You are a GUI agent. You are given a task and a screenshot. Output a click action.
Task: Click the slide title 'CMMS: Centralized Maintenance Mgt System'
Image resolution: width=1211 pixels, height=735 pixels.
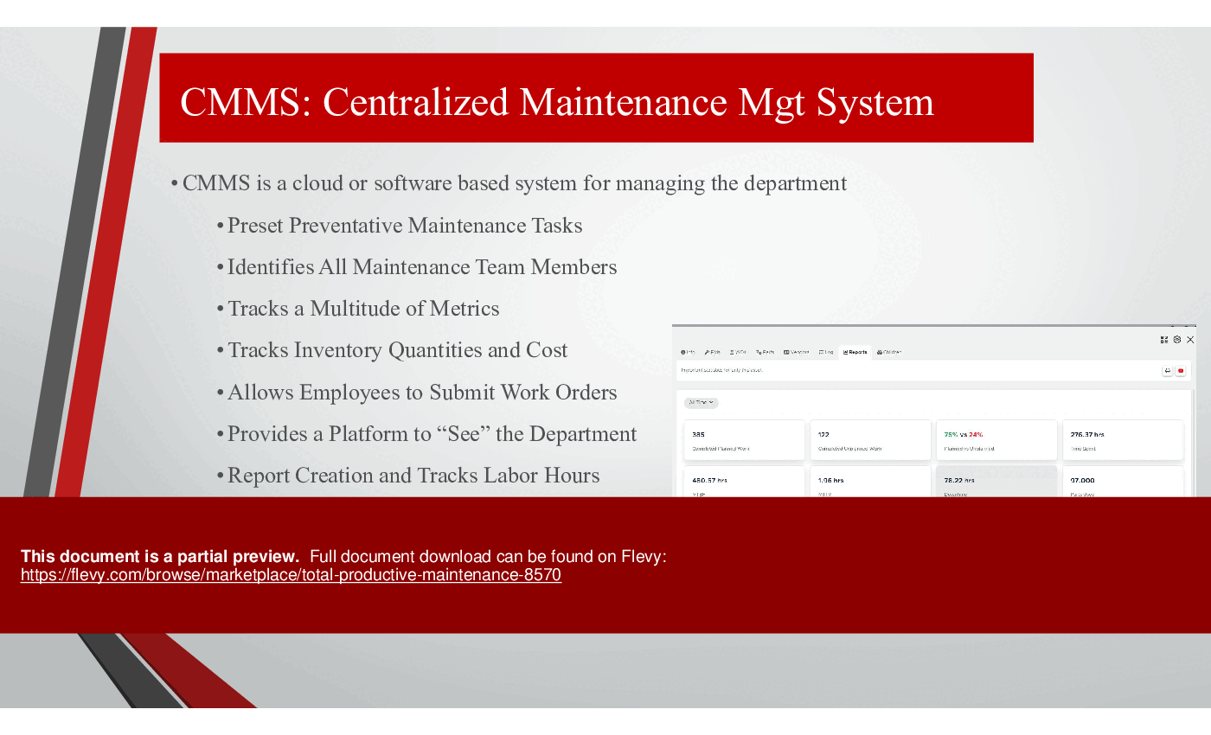click(557, 102)
